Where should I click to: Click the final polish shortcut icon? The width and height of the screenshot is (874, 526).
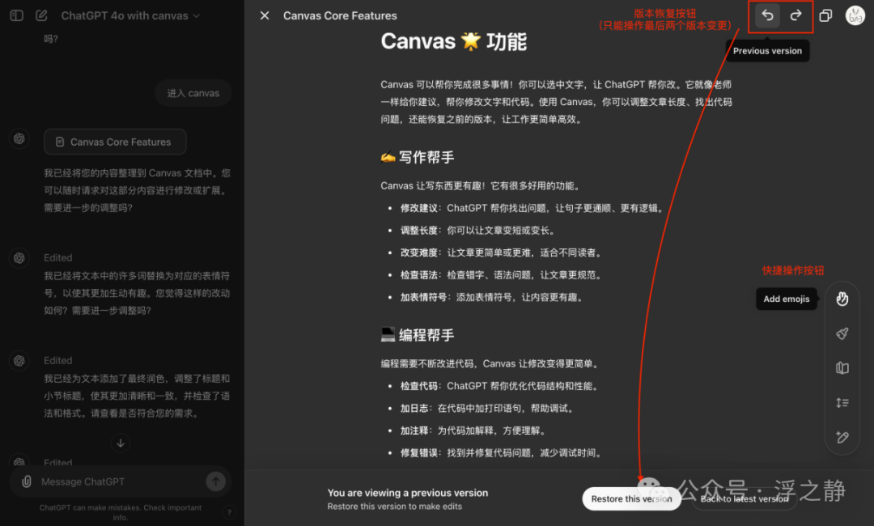coord(842,333)
